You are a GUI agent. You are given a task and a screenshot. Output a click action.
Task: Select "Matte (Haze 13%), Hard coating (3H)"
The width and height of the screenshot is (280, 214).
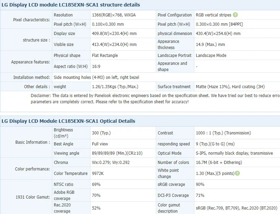230,87
